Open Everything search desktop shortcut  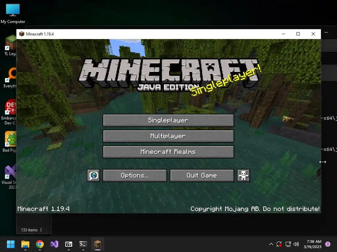[x=10, y=77]
